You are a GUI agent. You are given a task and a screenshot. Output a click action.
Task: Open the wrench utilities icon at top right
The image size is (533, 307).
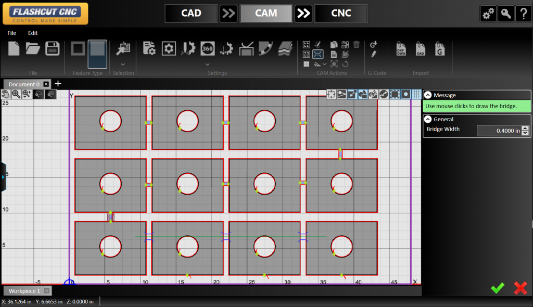click(505, 13)
